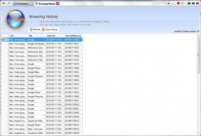Screen dimensions: 201x136
Task: Click the window icon next to globe menu
Action: [x=9, y=3]
